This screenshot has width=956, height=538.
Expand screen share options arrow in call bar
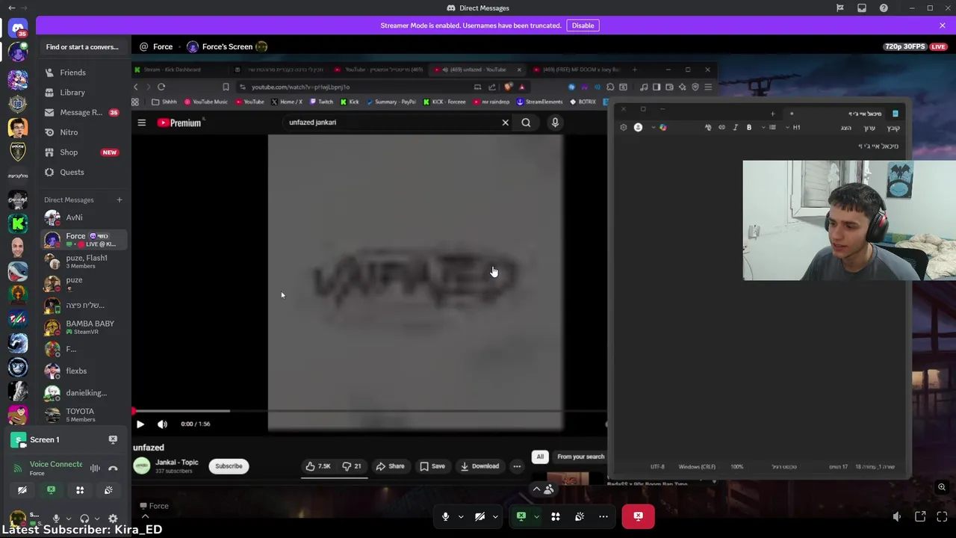coord(536,516)
